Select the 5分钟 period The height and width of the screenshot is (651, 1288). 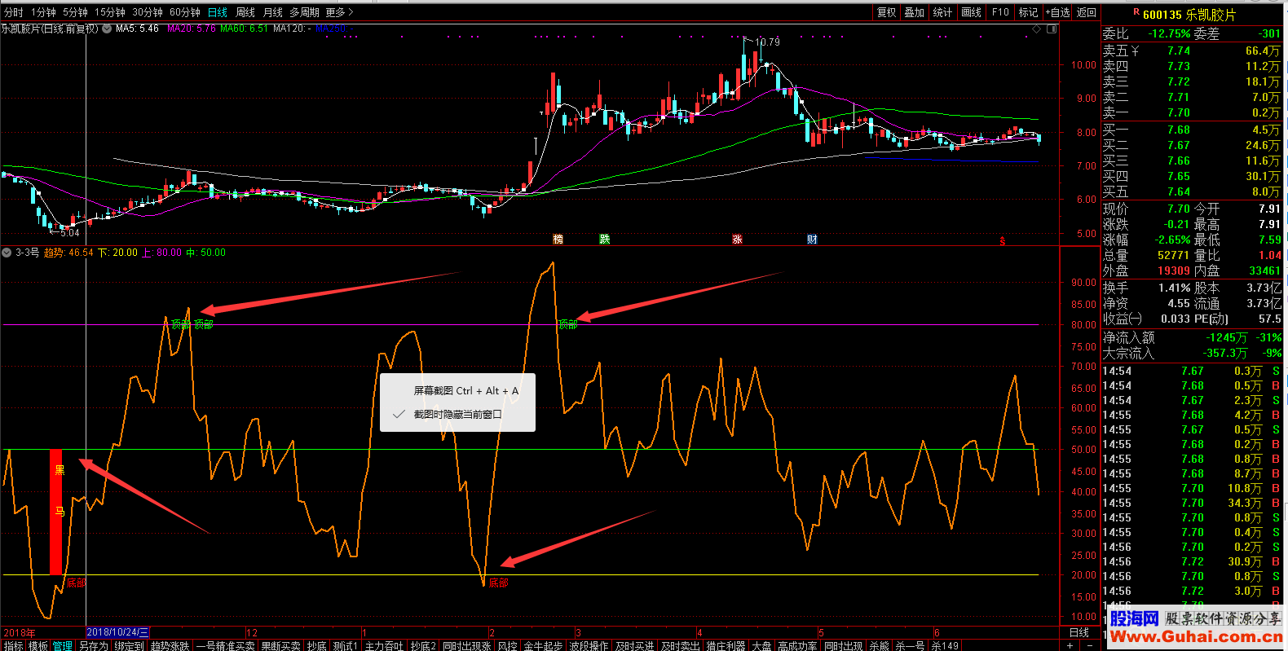click(x=75, y=12)
